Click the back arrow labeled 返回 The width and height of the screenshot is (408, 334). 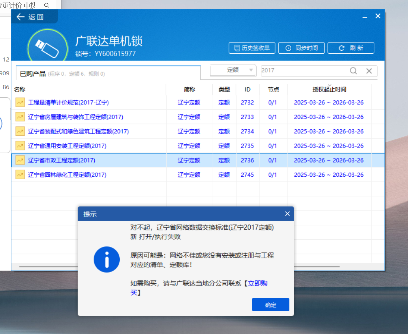[21, 17]
